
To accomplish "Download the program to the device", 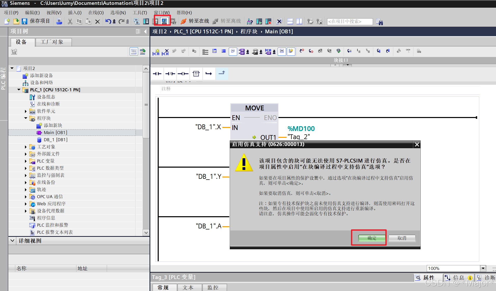I will point(146,21).
